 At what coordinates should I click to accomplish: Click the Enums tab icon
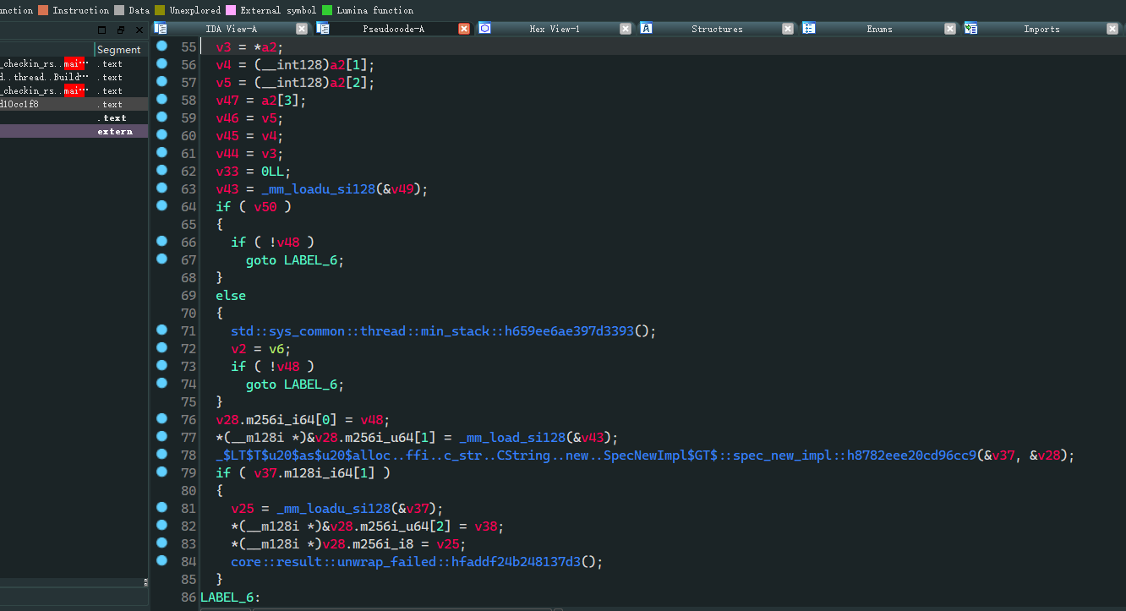tap(808, 29)
